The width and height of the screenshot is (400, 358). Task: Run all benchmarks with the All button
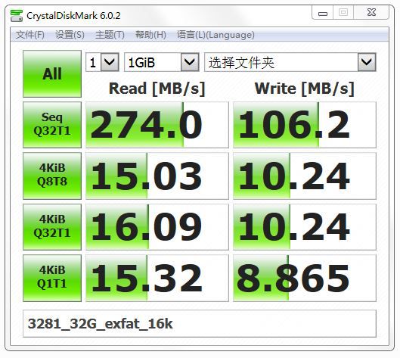point(52,74)
